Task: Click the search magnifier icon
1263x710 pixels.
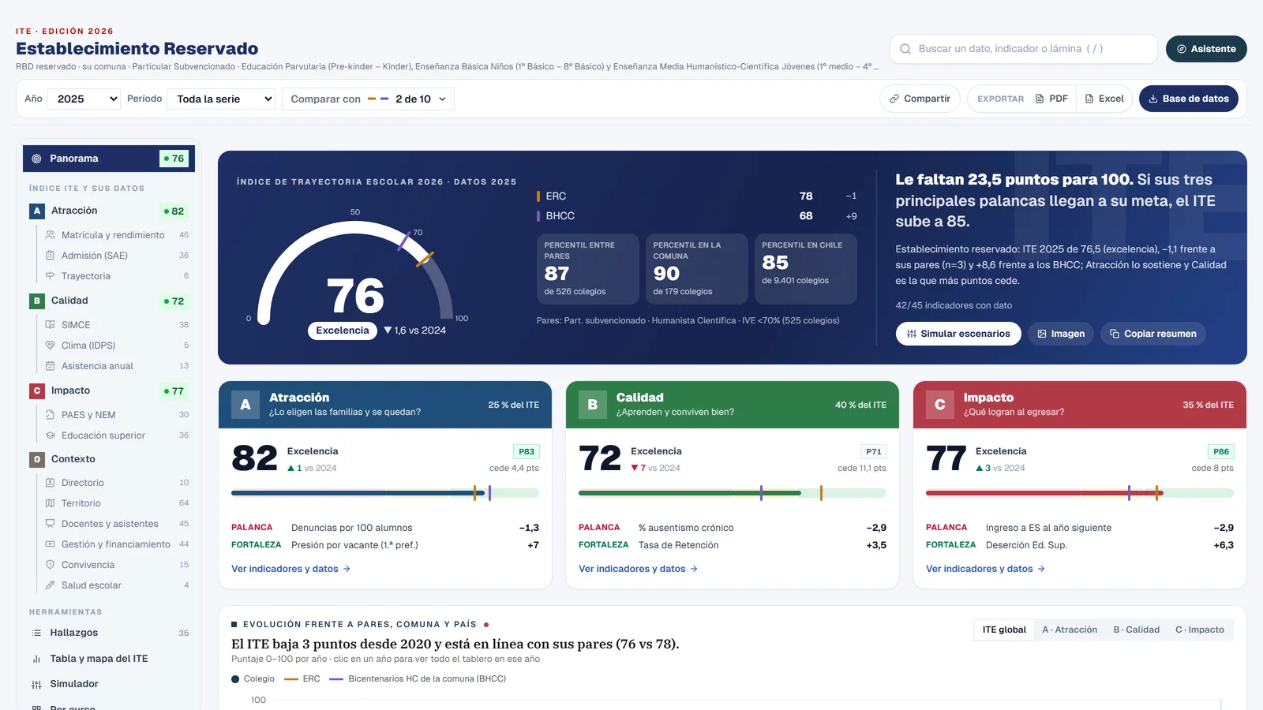Action: [905, 49]
